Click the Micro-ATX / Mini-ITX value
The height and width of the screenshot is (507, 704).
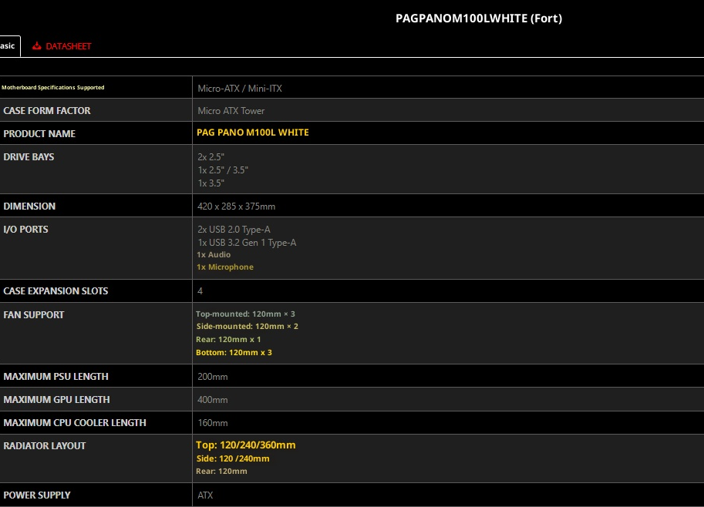pyautogui.click(x=240, y=89)
